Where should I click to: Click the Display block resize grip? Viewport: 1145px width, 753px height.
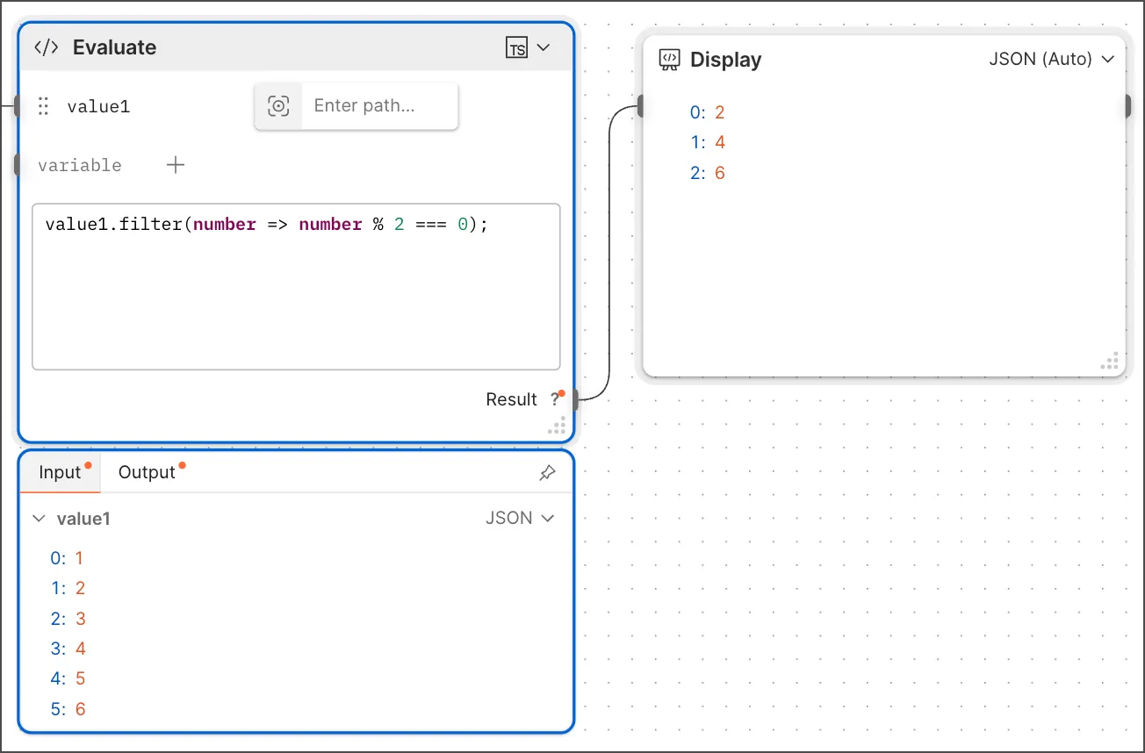(x=1110, y=362)
